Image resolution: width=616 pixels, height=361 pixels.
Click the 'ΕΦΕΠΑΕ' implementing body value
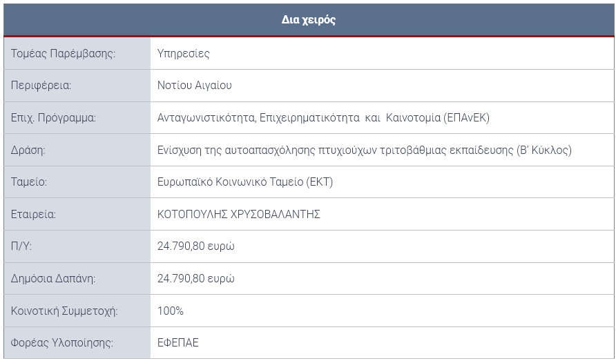coord(178,342)
